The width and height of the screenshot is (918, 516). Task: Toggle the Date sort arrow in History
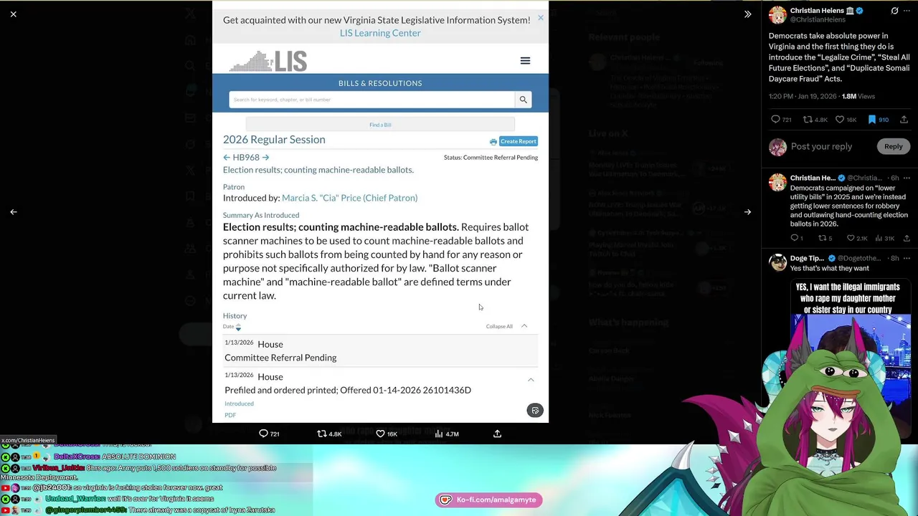pyautogui.click(x=238, y=327)
